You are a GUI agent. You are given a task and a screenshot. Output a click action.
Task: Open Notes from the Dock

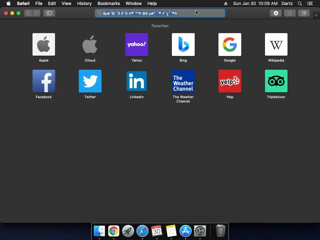coord(171,231)
